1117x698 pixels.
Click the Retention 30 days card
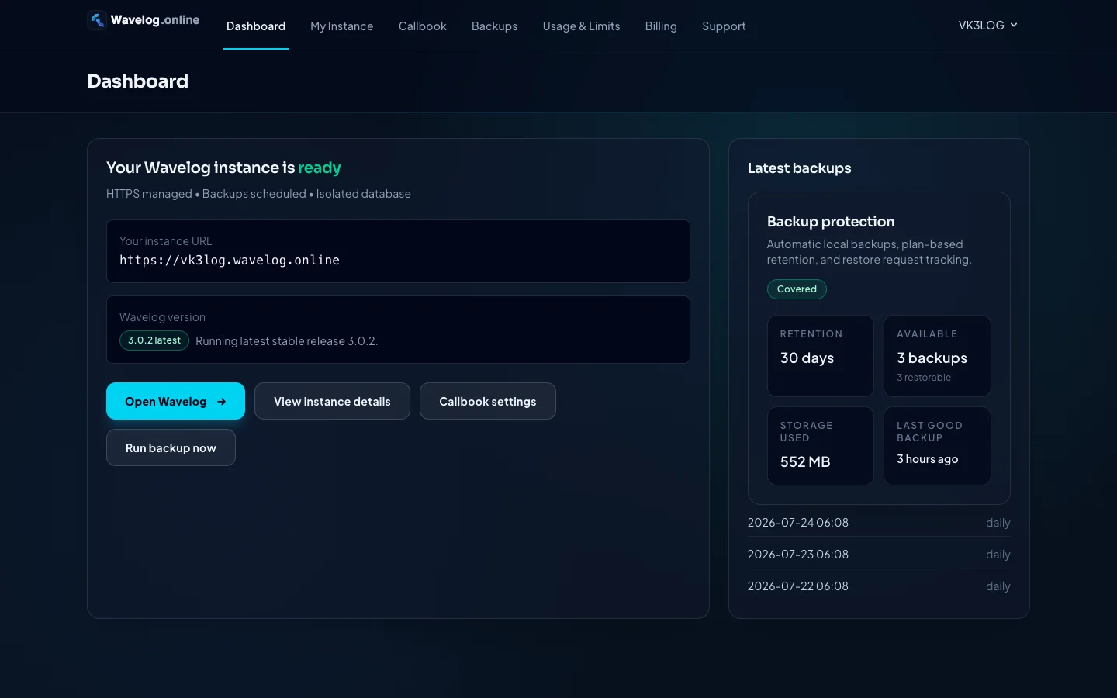click(821, 356)
